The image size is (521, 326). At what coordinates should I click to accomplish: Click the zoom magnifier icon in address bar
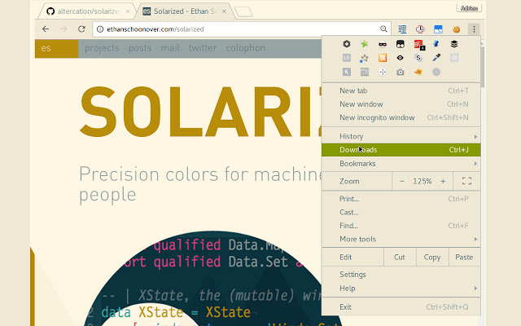383,29
